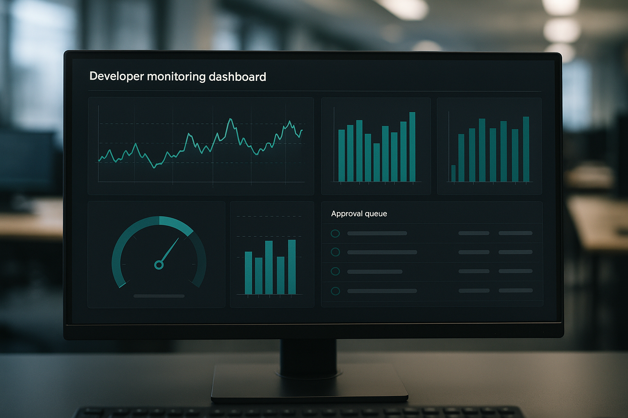Screen dimensions: 628x418
Task: Click the "Approval queue" heading
Action: coord(359,214)
